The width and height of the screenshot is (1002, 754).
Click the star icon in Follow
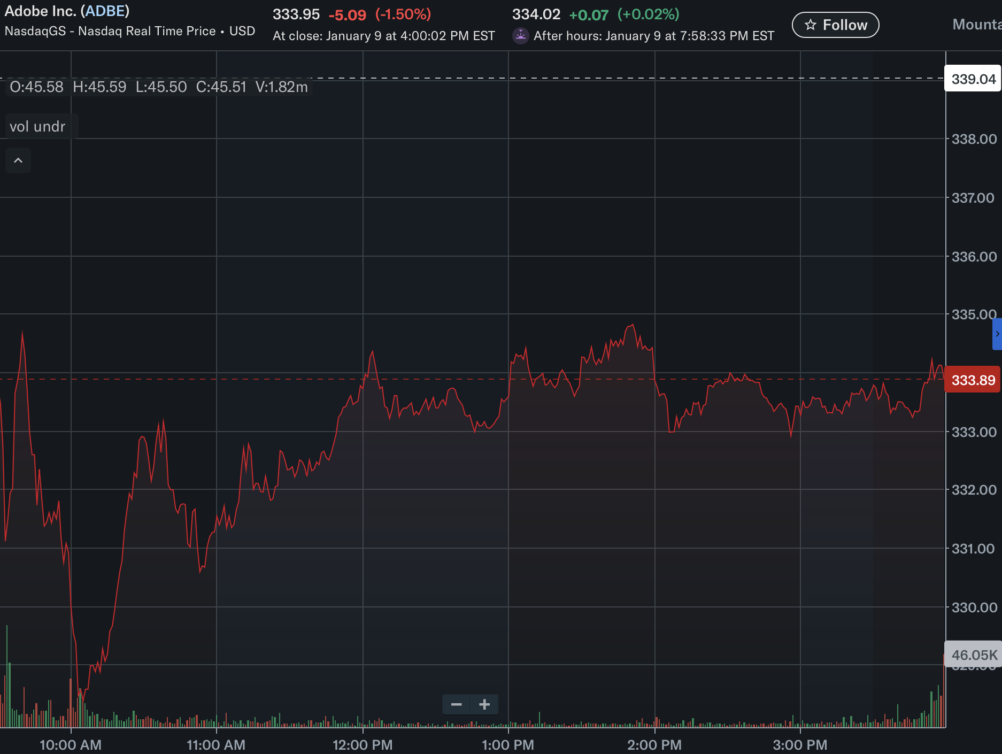(x=811, y=25)
